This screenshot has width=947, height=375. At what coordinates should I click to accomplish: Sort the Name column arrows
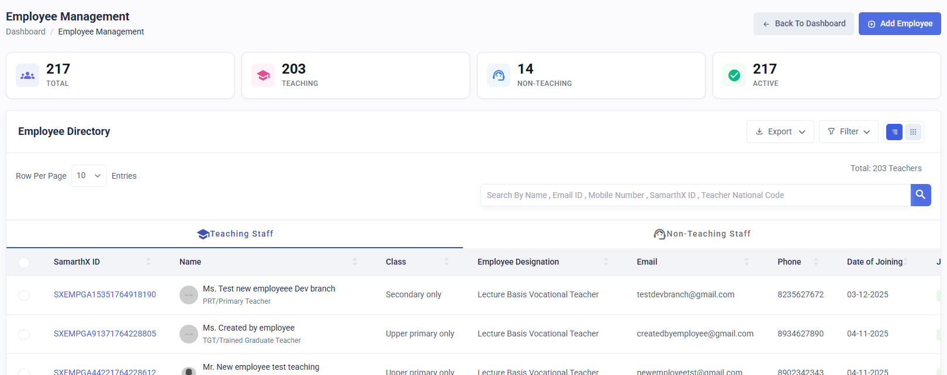click(x=355, y=262)
